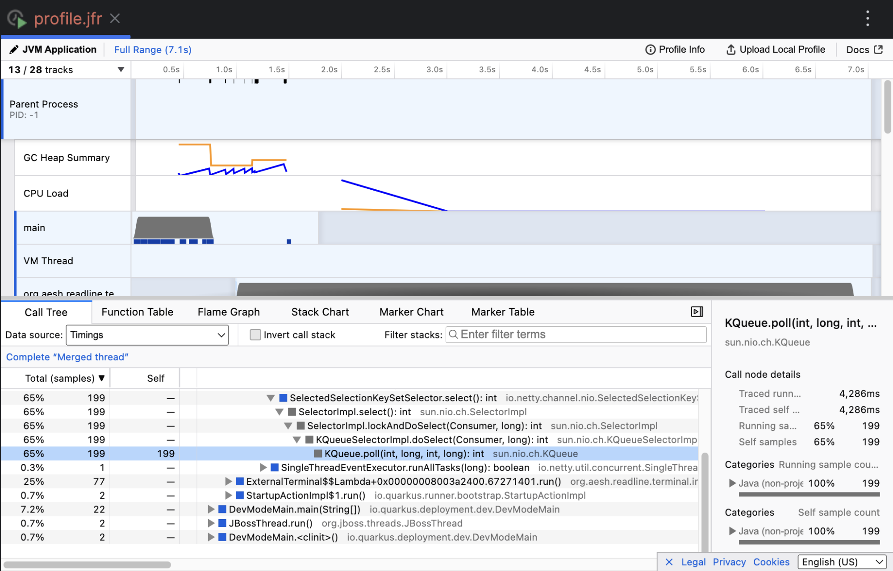Image resolution: width=893 pixels, height=571 pixels.
Task: Open the Timings data source dropdown
Action: point(147,335)
